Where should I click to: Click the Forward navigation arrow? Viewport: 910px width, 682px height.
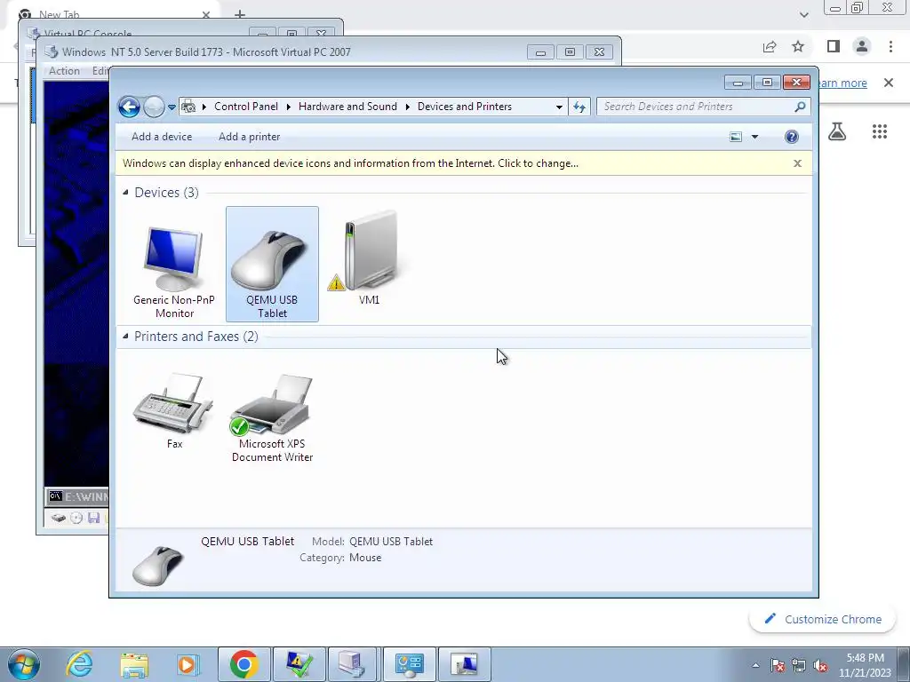click(153, 107)
